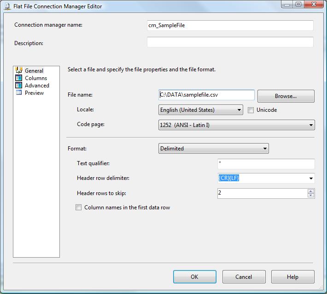Open the Advanced page

(37, 86)
